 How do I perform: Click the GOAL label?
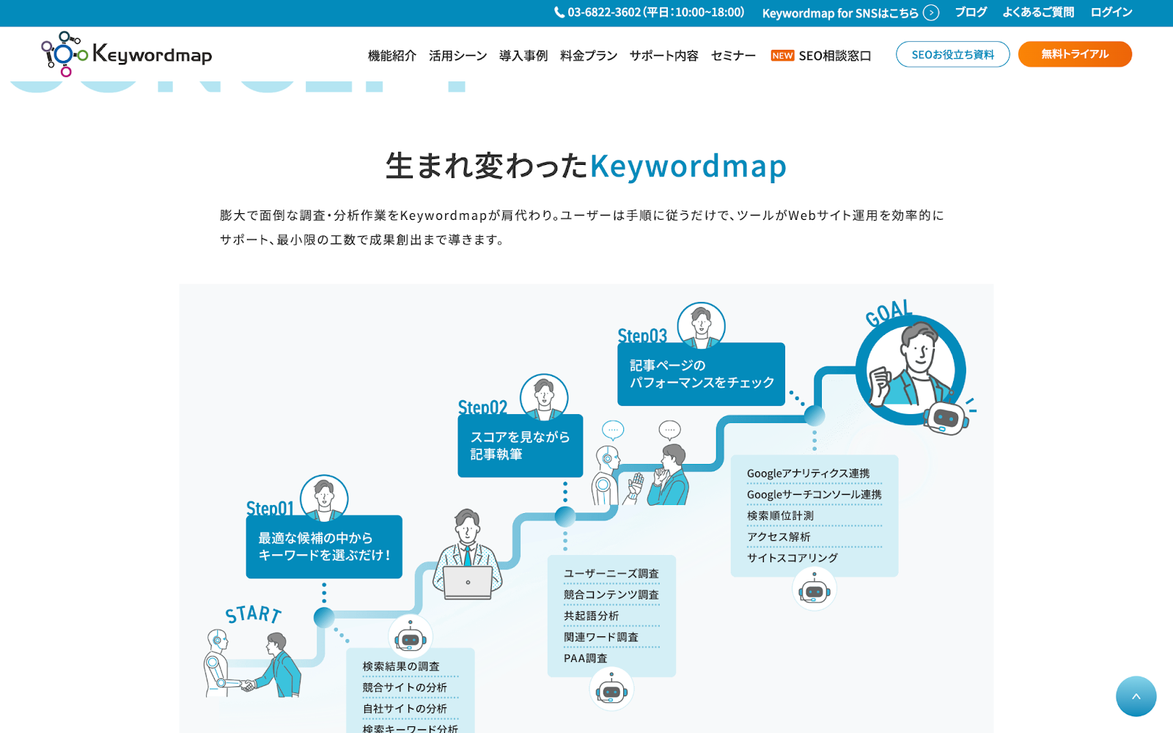point(889,313)
